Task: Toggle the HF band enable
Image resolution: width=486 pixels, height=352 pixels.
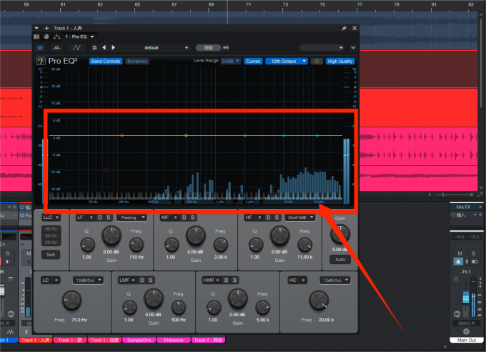Action: (259, 217)
